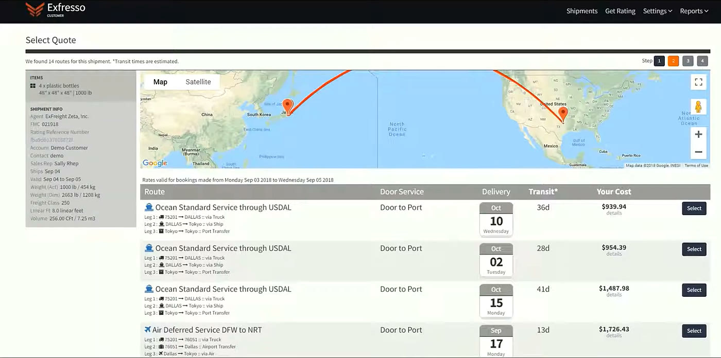The image size is (721, 358).
Task: Click the 41d transit time
Action: 543,289
